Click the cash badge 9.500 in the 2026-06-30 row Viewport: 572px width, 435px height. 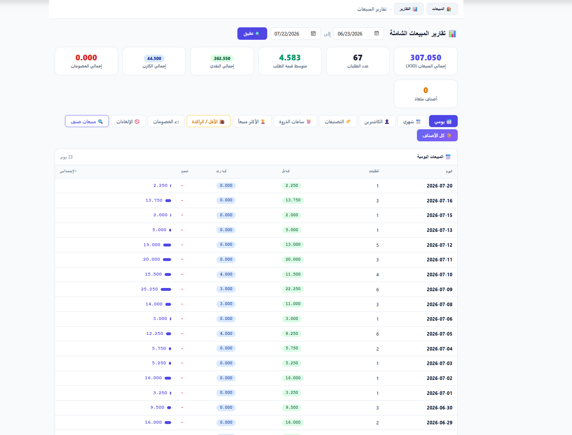point(292,408)
